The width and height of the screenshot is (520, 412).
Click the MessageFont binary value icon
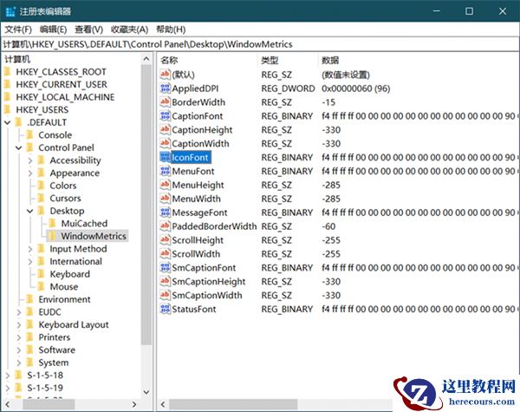click(165, 213)
